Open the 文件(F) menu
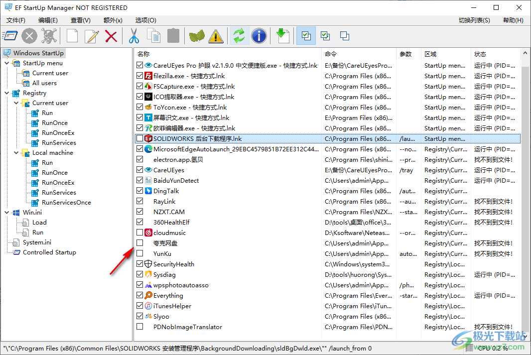The image size is (531, 355). (x=16, y=20)
